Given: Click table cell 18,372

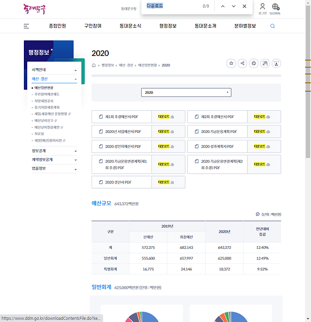Looking at the screenshot, I should [224, 269].
